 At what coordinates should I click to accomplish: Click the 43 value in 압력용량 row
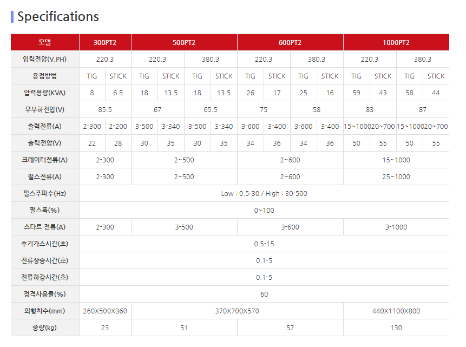point(383,93)
